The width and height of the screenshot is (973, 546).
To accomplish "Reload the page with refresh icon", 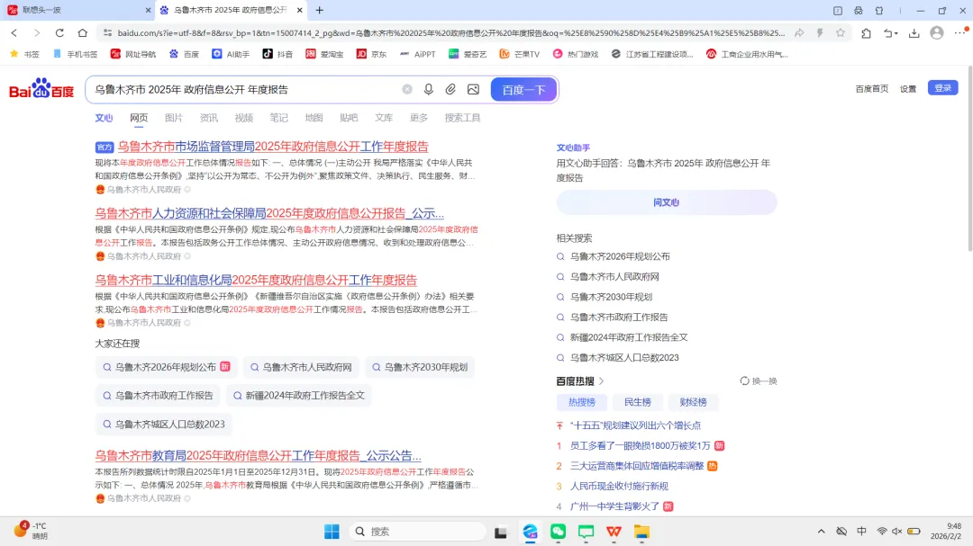I will [59, 33].
